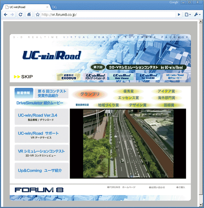Close the UC-win/Road tab
Screen dimensions: 204x208
point(47,7)
